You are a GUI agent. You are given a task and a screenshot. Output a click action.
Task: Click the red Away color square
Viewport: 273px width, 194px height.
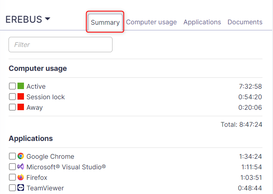(x=21, y=107)
